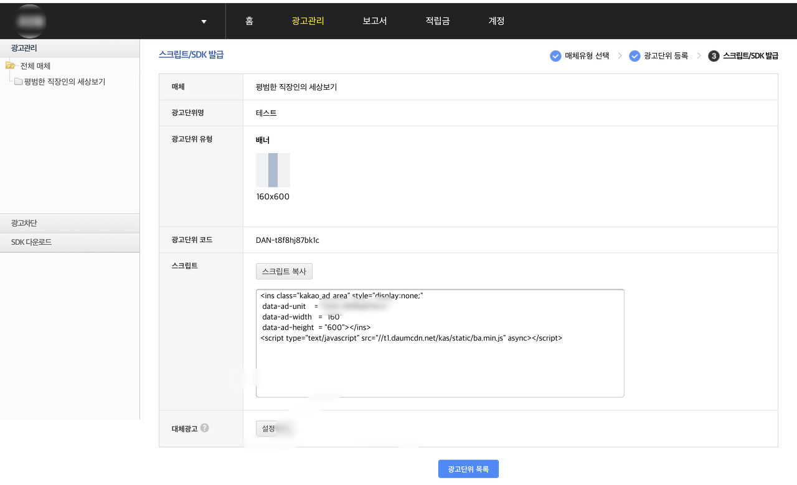797x485 pixels.
Task: Click ad unit code DAN-t8f8hj87bk1c
Action: (x=288, y=240)
